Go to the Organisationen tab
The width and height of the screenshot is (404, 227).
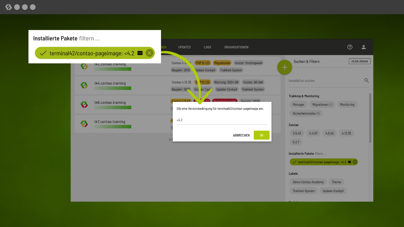coord(236,47)
